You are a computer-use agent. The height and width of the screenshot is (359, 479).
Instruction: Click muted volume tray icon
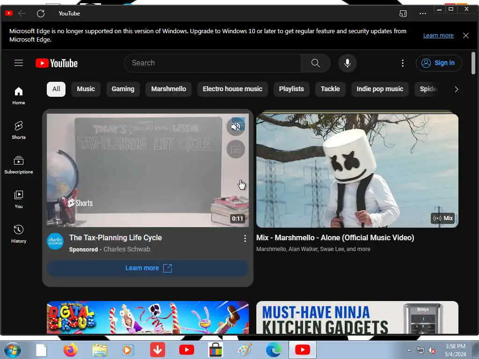pos(432,351)
